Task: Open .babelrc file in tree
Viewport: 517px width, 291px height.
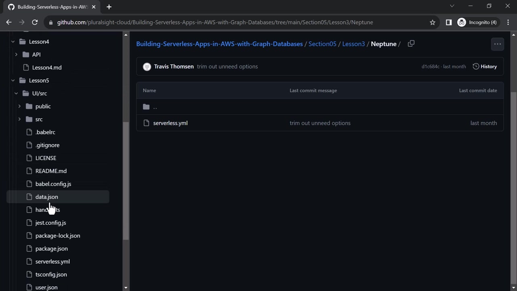Action: (x=45, y=132)
